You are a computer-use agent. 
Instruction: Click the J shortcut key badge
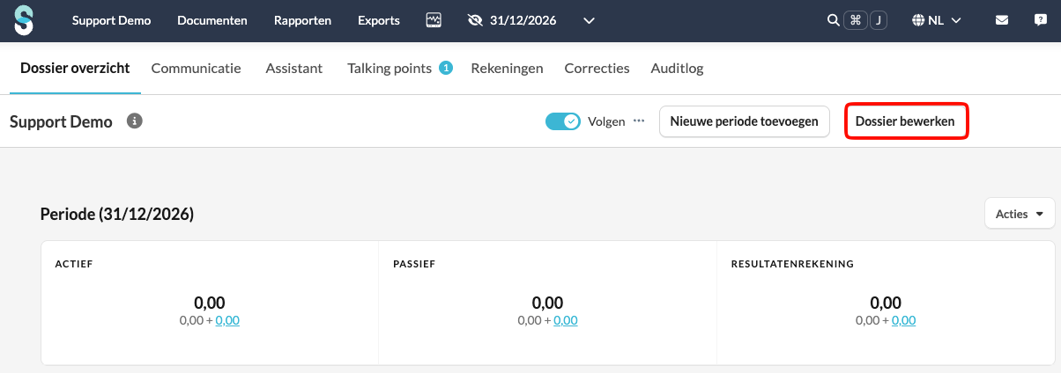pos(879,20)
